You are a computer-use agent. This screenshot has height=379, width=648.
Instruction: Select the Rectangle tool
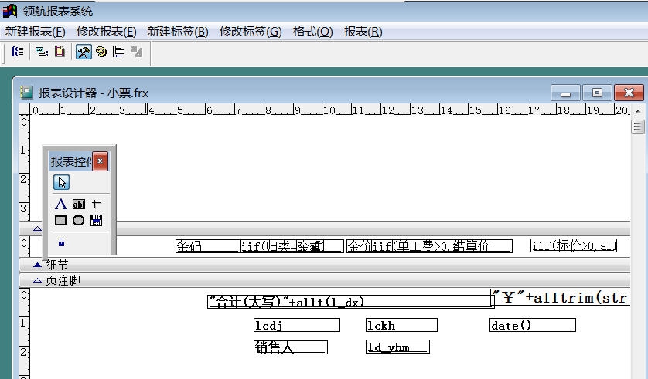point(61,221)
